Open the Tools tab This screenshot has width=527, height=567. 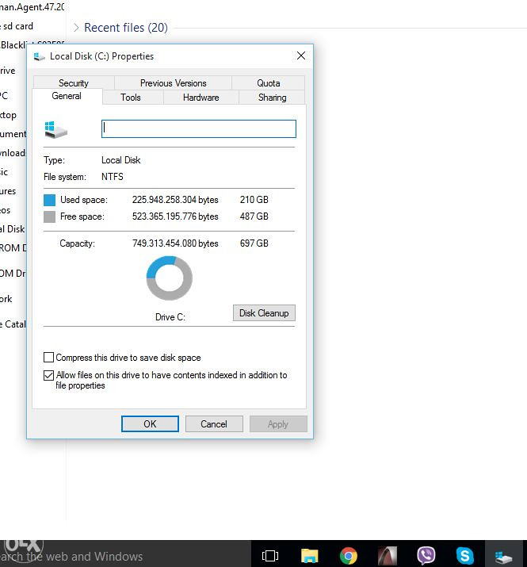point(131,98)
